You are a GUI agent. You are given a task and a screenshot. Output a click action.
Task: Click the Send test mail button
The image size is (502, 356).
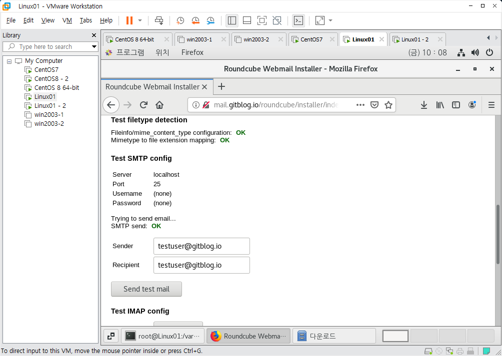point(146,289)
